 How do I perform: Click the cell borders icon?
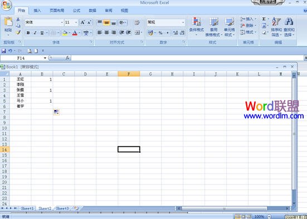[x=53, y=33]
